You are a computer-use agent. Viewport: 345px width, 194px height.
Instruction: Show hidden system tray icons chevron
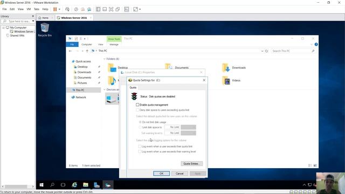click(304, 185)
